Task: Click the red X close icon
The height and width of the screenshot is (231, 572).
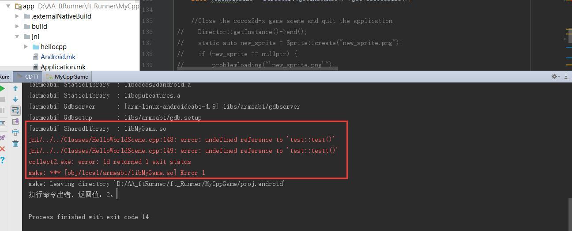Action: pyautogui.click(x=2, y=149)
